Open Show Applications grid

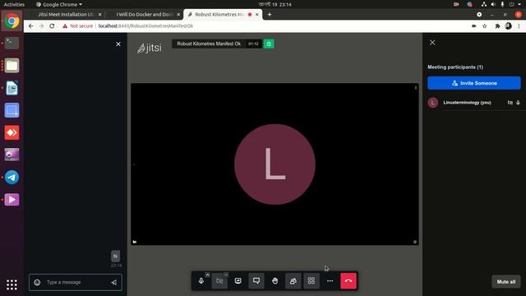(x=12, y=284)
